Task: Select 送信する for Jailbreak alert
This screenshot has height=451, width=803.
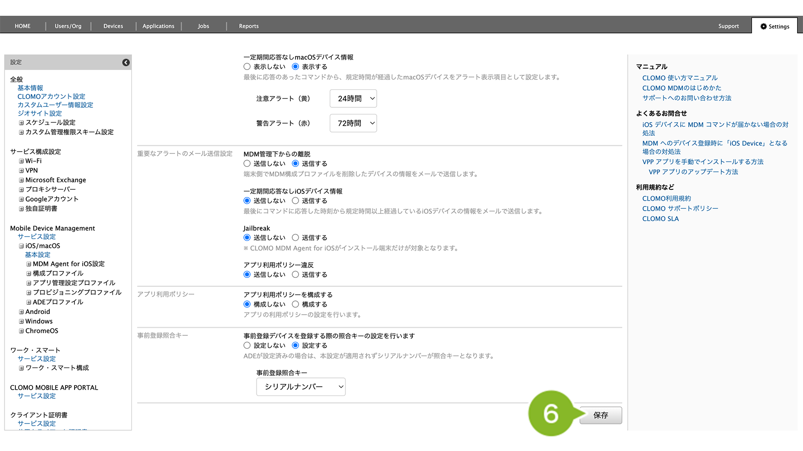Action: [295, 238]
